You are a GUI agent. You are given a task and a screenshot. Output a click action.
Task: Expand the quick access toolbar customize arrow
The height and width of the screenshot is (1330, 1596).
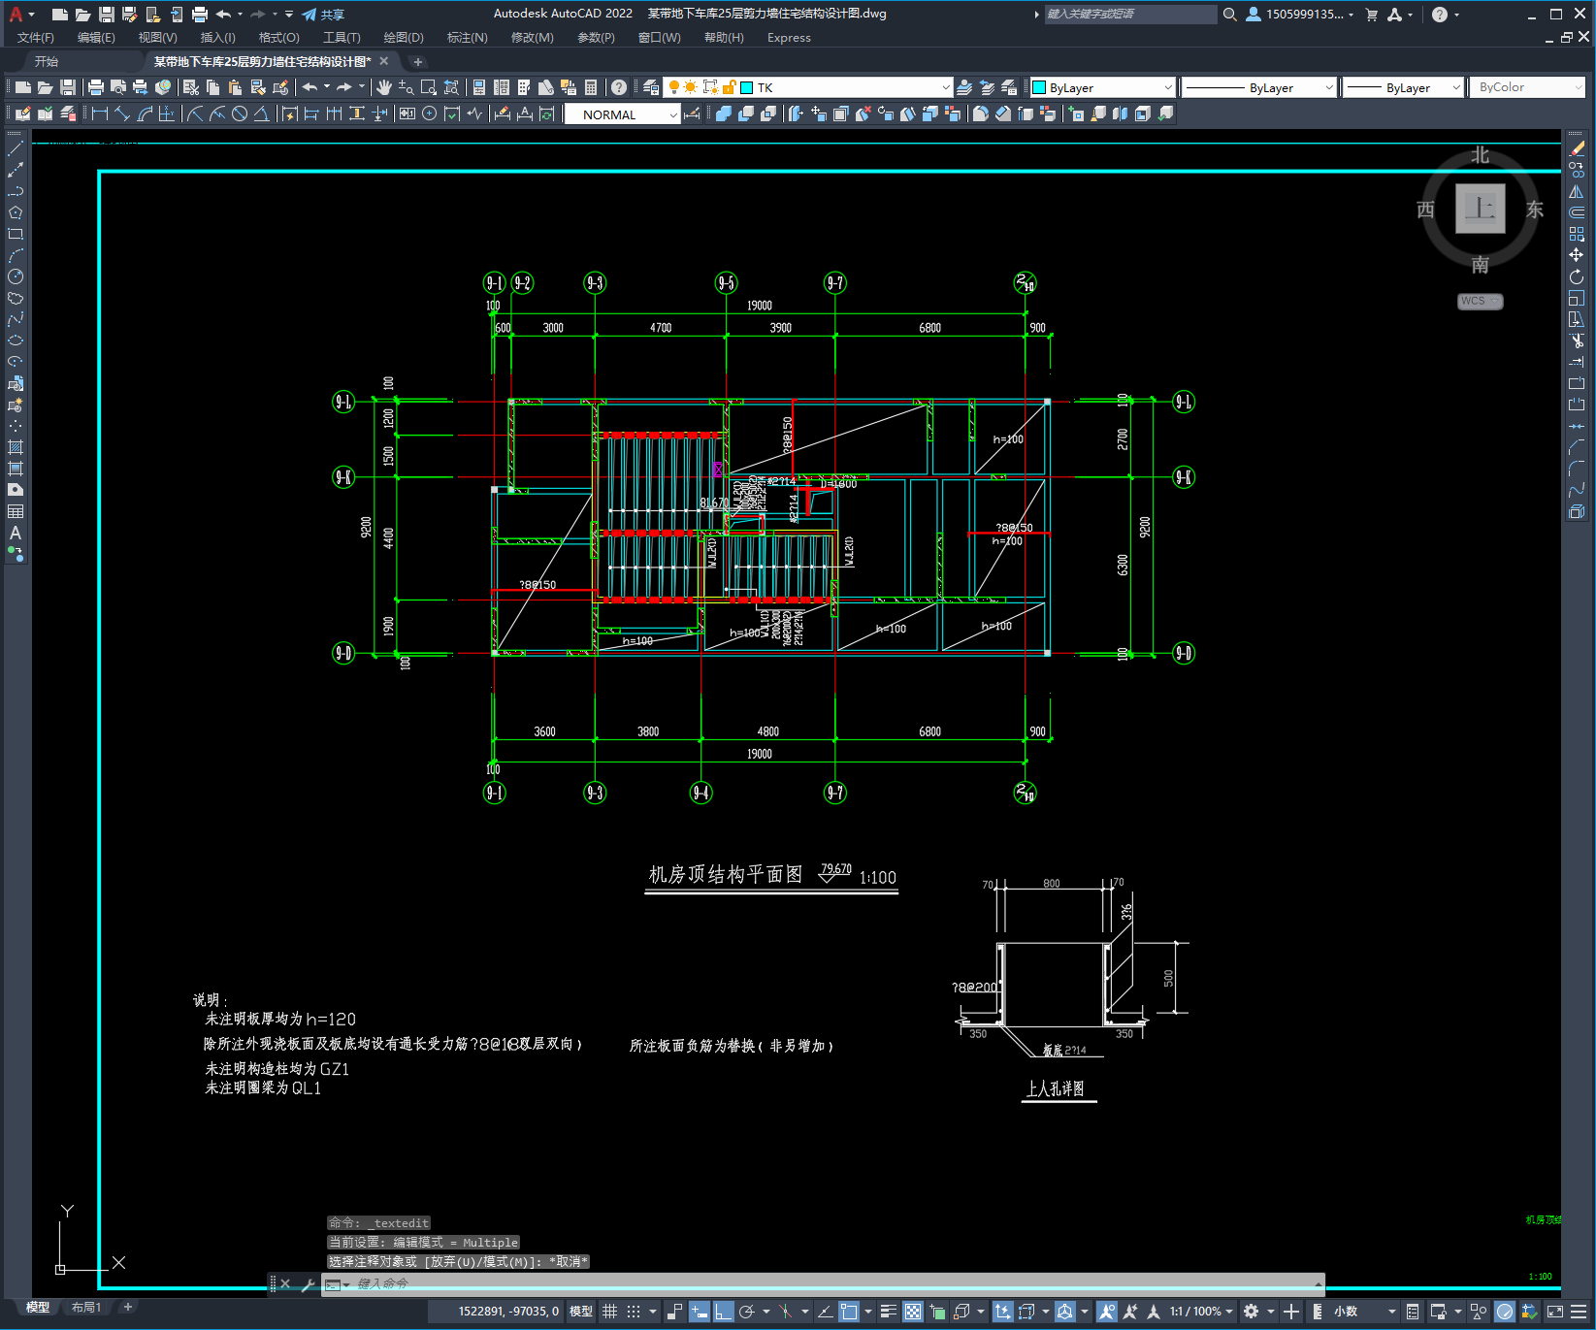click(289, 15)
